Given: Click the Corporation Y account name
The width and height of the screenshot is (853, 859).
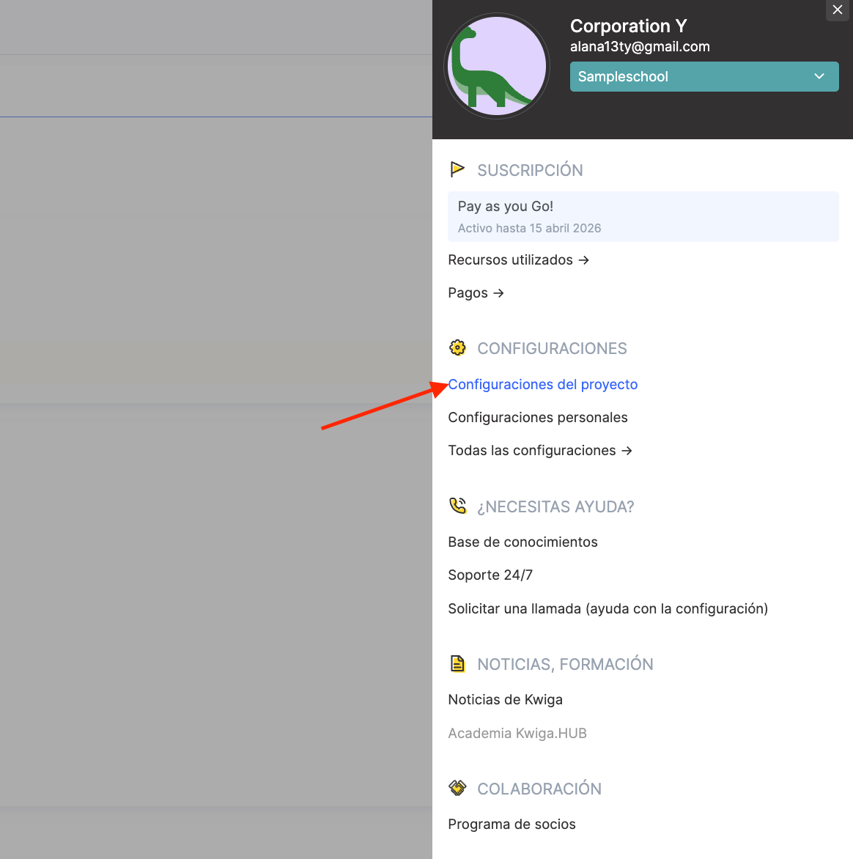Looking at the screenshot, I should [628, 26].
